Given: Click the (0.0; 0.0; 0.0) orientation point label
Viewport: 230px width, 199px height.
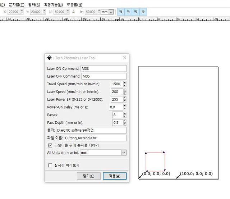Looking at the screenshot, I should pyautogui.click(x=156, y=173).
